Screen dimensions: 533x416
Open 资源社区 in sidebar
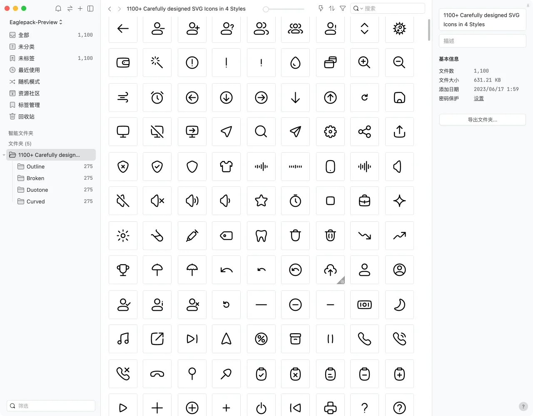tap(51, 93)
